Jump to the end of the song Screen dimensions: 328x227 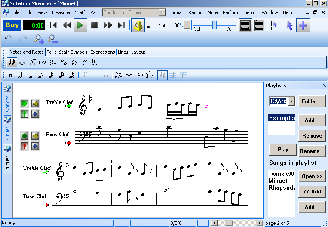(121, 25)
